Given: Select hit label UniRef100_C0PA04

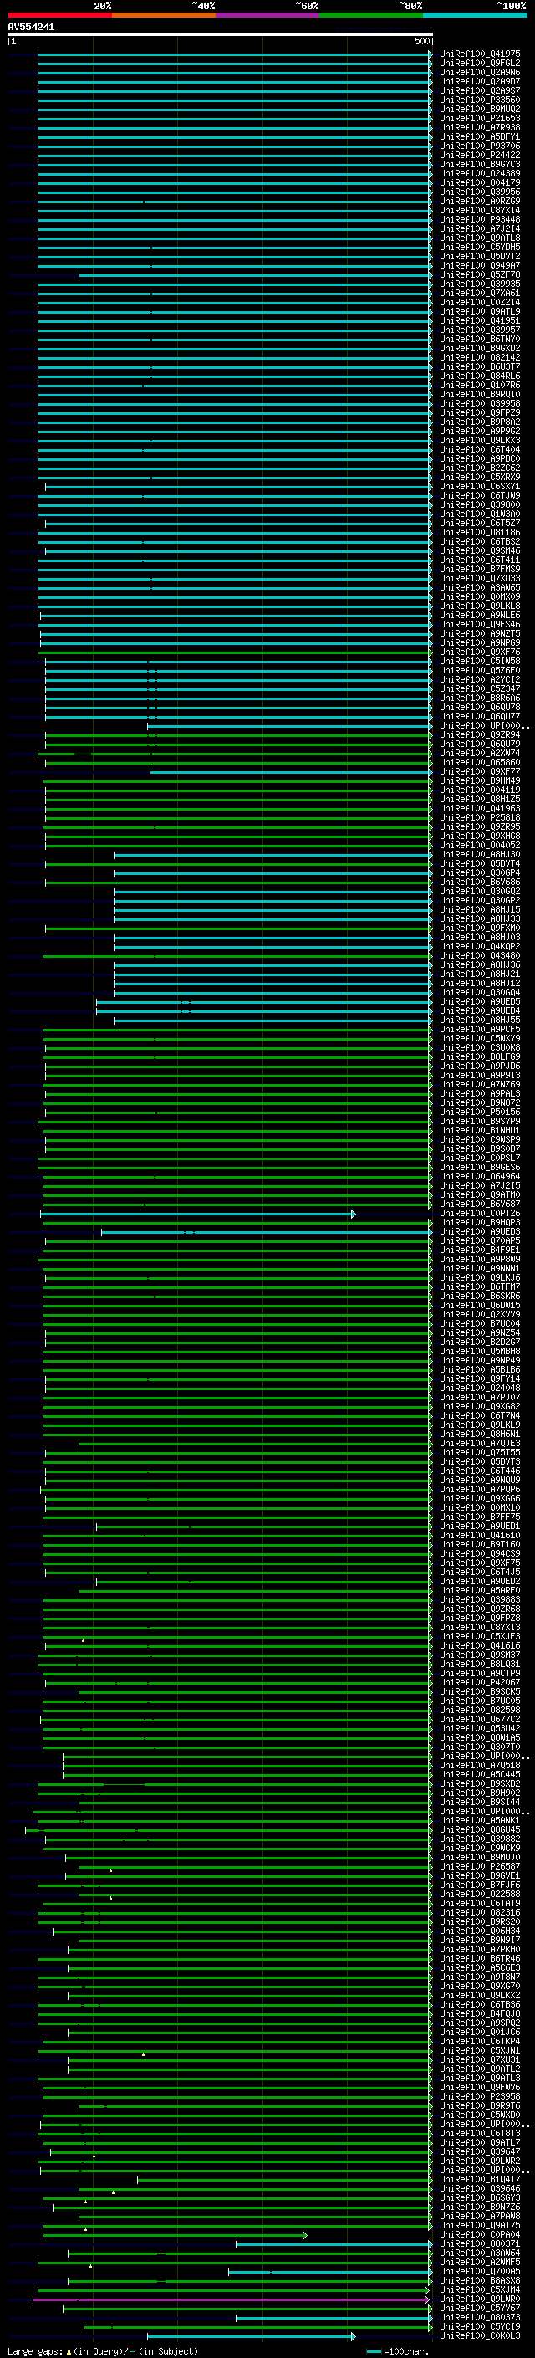Looking at the screenshot, I should tap(480, 2234).
